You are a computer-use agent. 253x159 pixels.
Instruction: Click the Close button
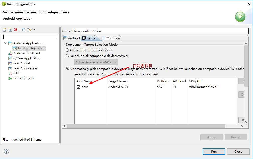238,151
